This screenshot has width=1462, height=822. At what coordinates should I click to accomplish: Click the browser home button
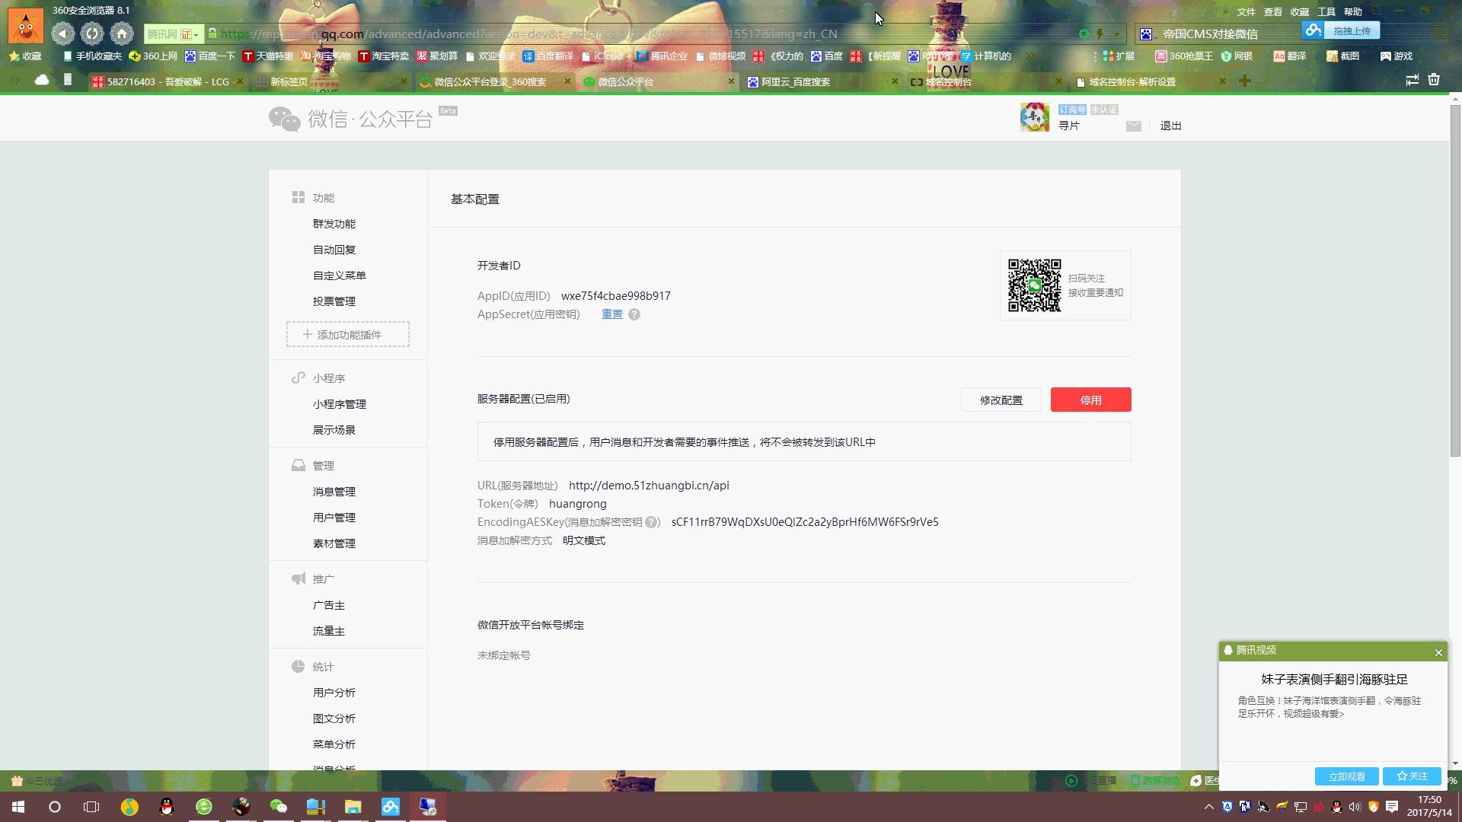122,33
